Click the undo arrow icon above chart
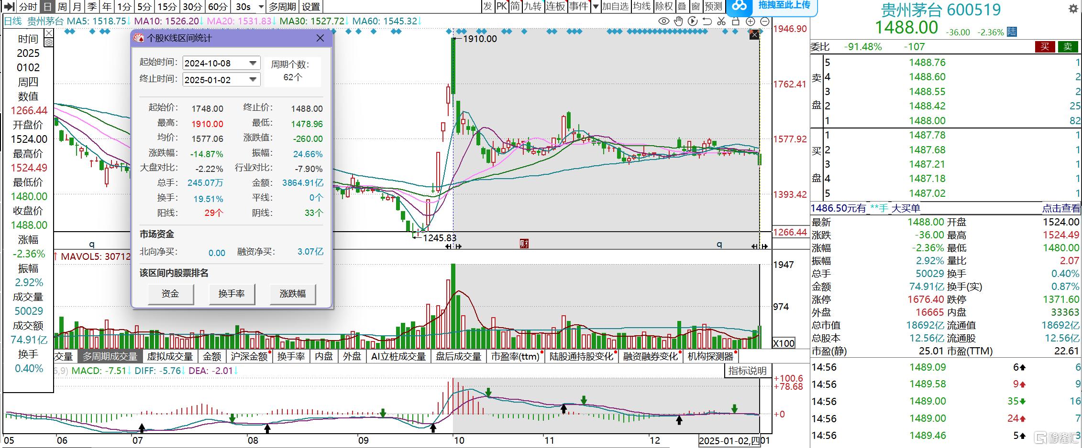Screen dimensions: 1082x448 coord(707,21)
